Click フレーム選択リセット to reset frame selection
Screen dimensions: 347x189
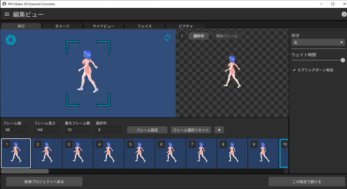191,130
